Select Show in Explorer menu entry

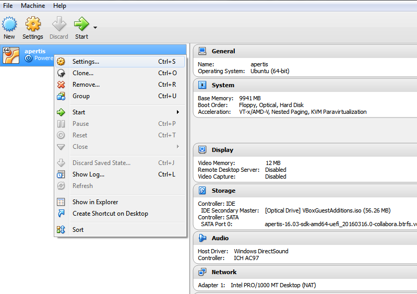tap(120, 202)
